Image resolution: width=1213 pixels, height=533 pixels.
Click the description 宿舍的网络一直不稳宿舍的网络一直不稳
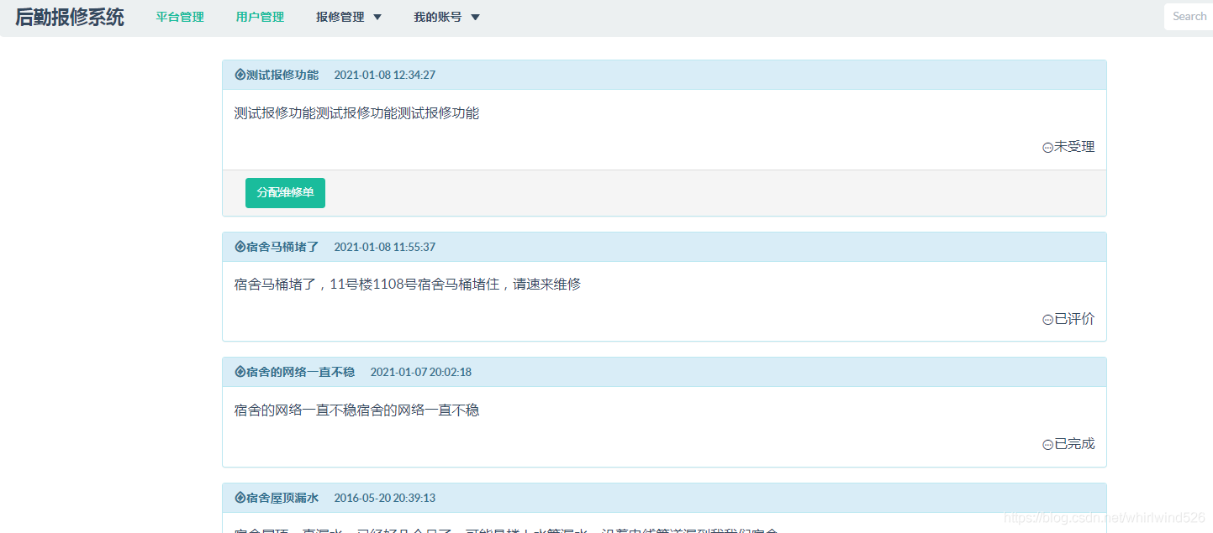(356, 410)
